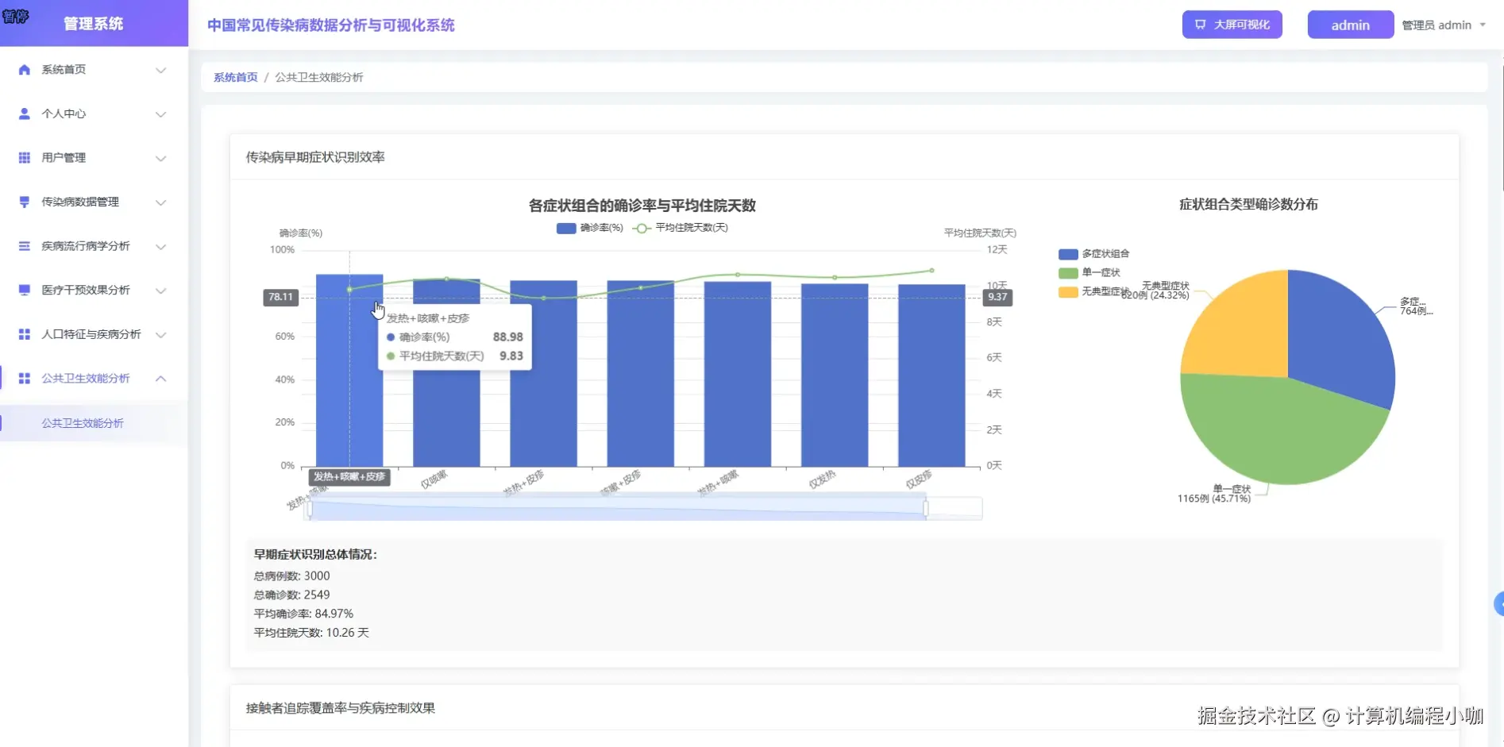The height and width of the screenshot is (747, 1504).
Task: Click the icon beside 人口特征与疾病分析
Action: click(25, 334)
